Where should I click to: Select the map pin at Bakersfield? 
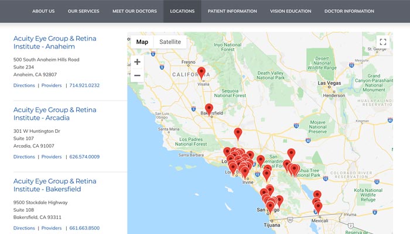(209, 109)
